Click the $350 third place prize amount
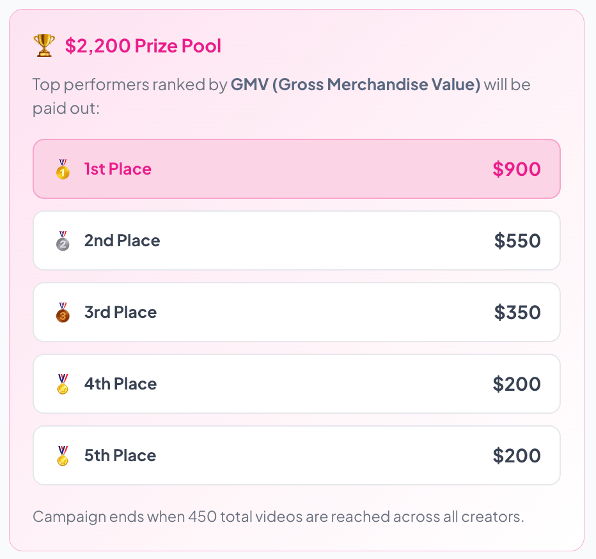 517,313
